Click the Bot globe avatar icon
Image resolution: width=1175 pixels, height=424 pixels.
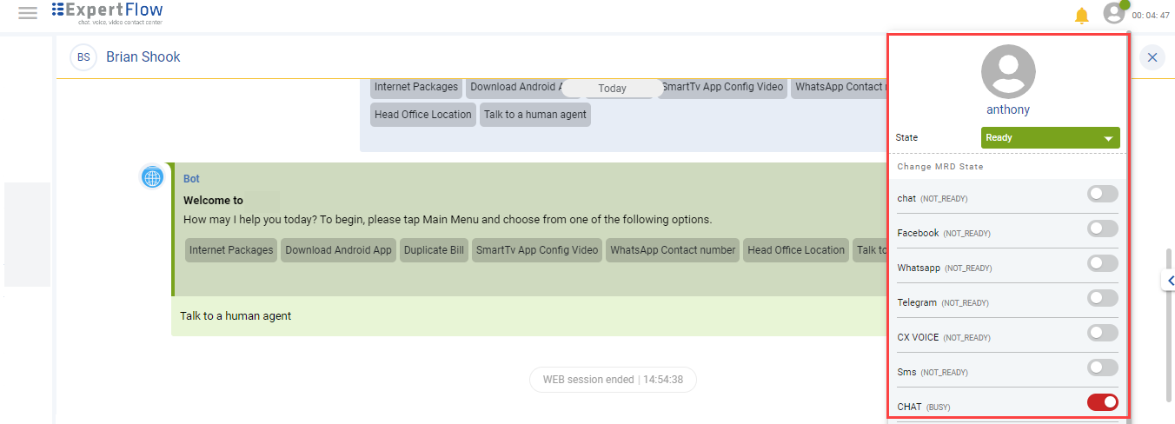click(x=153, y=177)
